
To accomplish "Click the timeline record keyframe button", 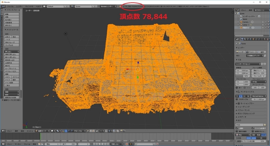I will pyautogui.click(x=127, y=144).
